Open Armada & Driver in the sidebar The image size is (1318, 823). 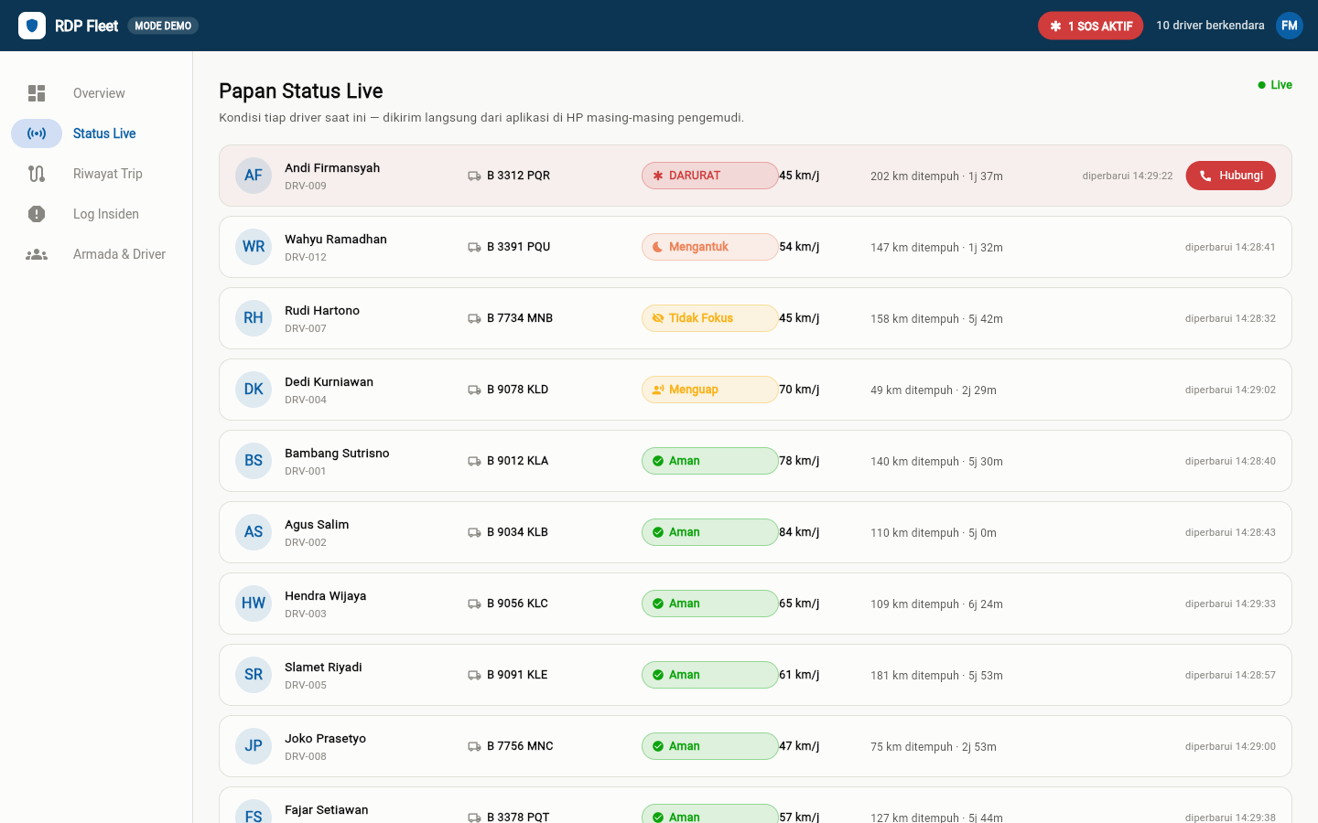(96, 254)
